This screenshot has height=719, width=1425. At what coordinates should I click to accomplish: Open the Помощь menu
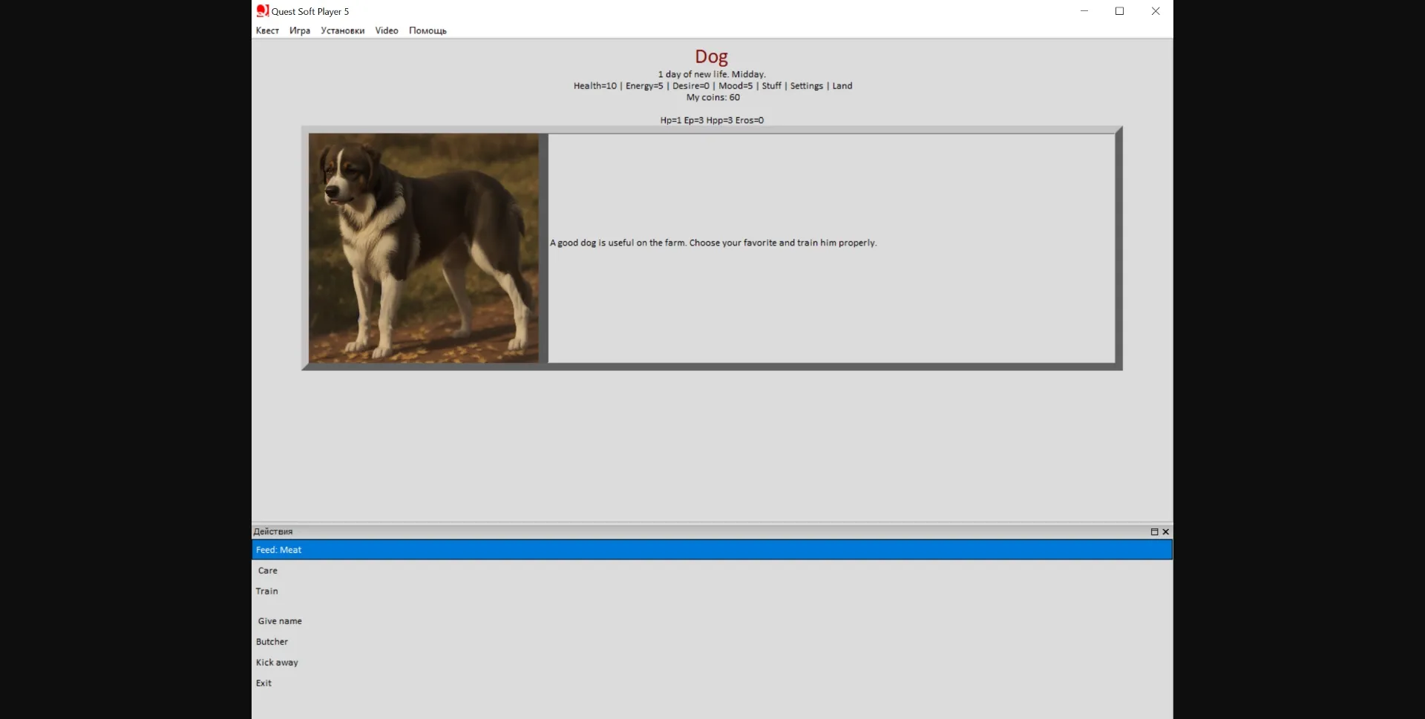[x=427, y=30]
